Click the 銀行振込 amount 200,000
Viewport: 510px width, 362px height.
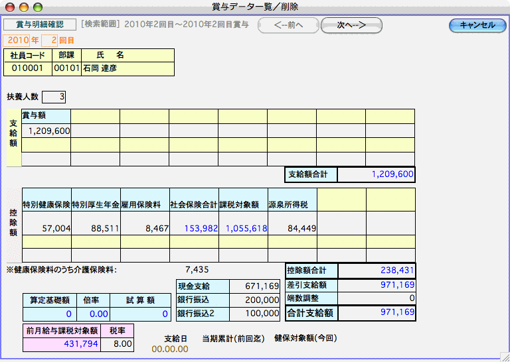(x=255, y=300)
